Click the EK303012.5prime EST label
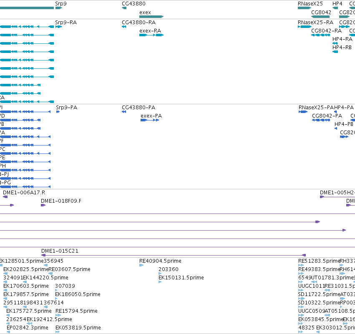This screenshot has height=334, width=355. pyautogui.click(x=335, y=328)
